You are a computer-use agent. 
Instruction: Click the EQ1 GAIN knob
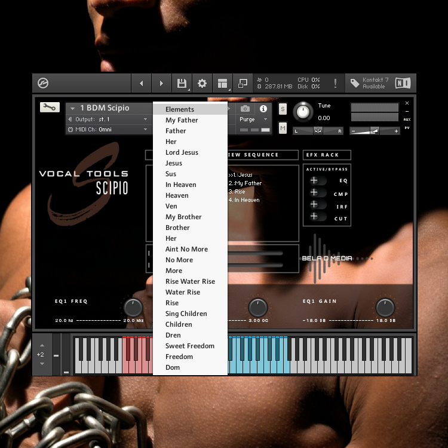click(x=385, y=308)
